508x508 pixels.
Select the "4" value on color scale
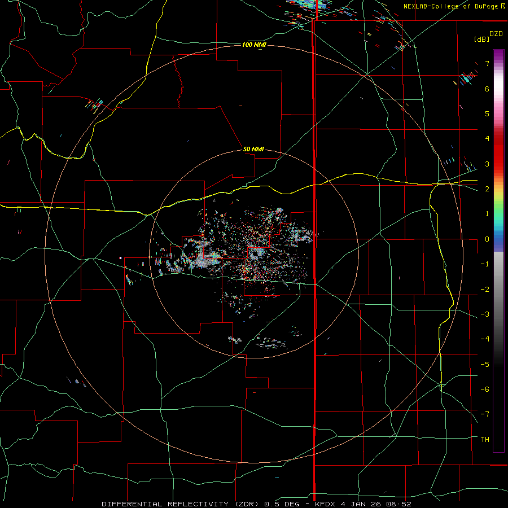point(487,139)
